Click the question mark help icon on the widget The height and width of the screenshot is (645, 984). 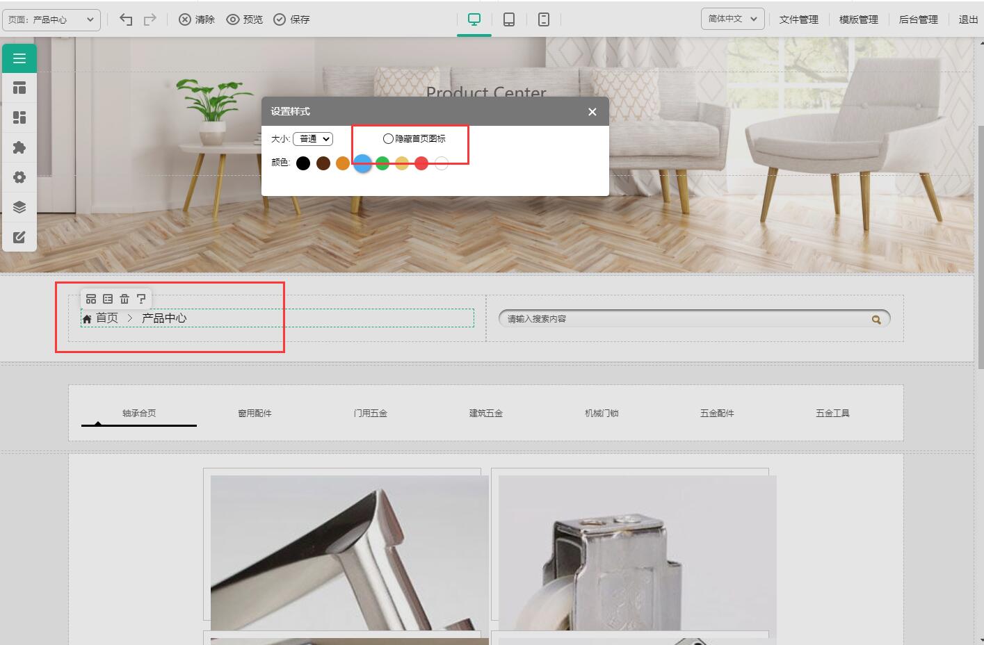[141, 299]
